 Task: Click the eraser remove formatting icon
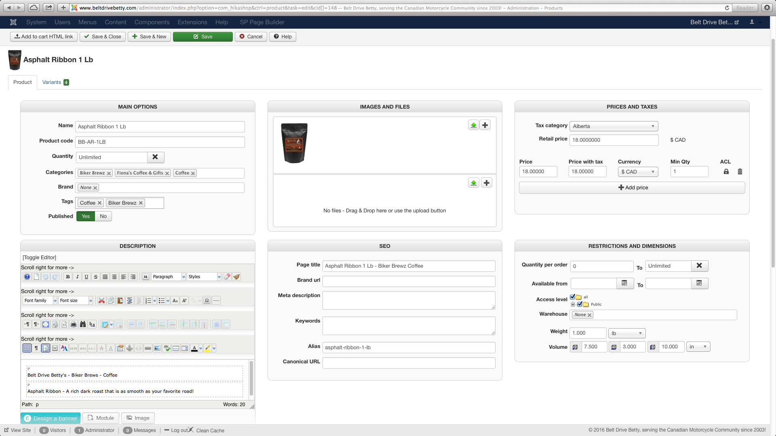(227, 277)
